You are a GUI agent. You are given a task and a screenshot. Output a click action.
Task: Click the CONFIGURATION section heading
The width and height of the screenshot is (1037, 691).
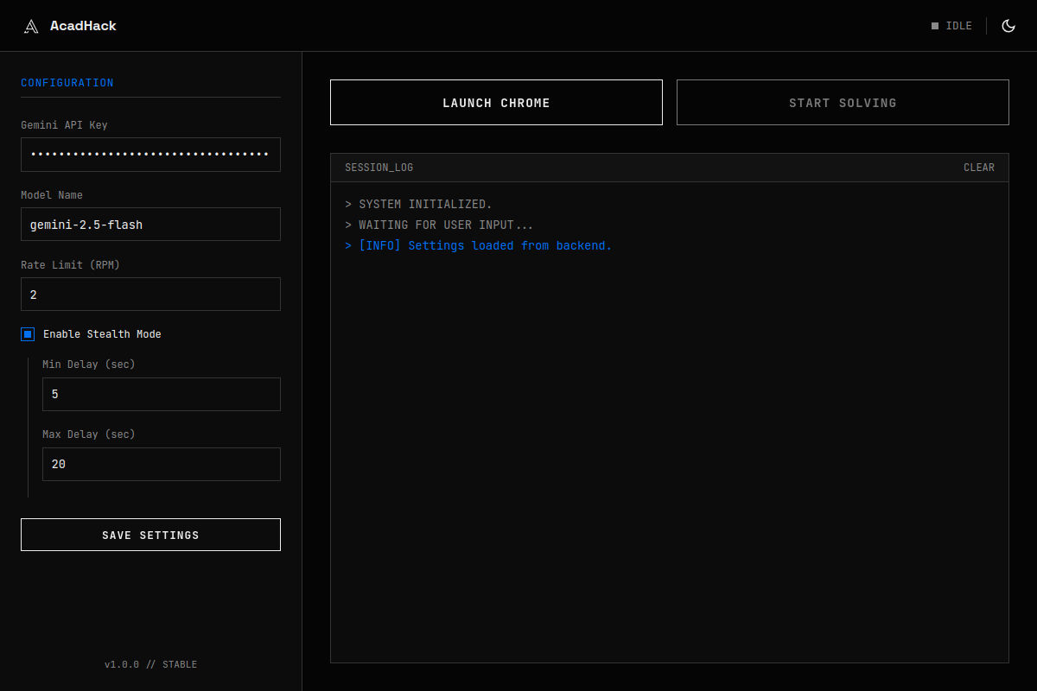pyautogui.click(x=67, y=82)
